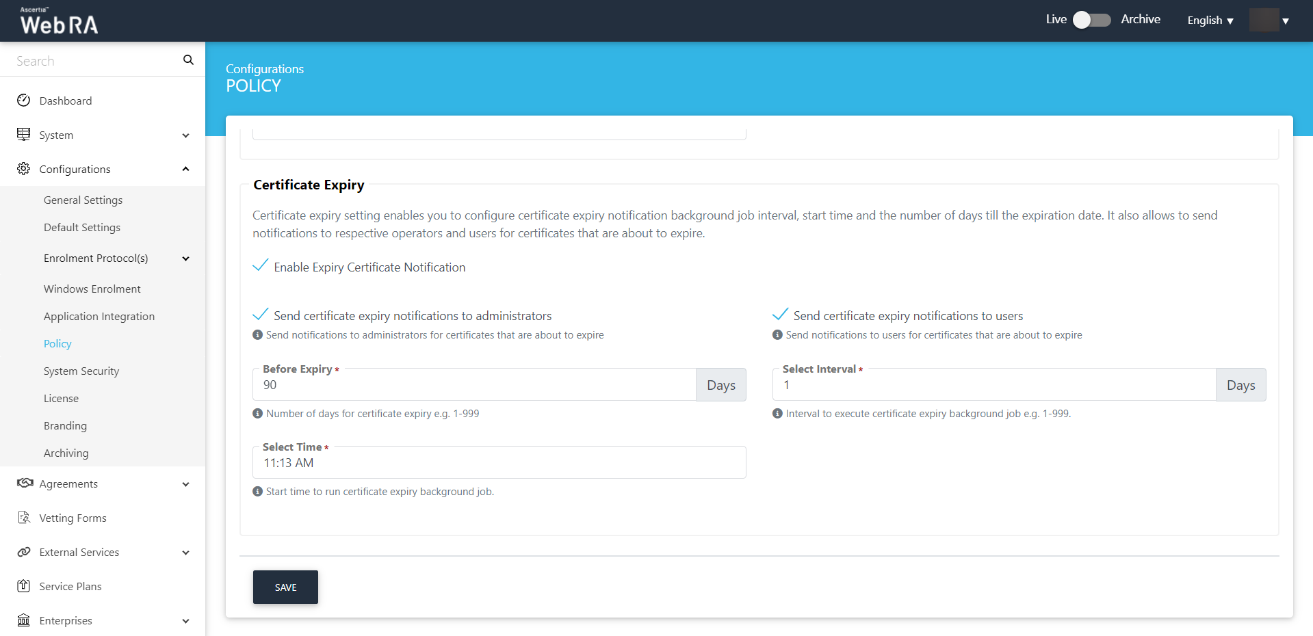
Task: Open System Security settings
Action: pyautogui.click(x=81, y=371)
